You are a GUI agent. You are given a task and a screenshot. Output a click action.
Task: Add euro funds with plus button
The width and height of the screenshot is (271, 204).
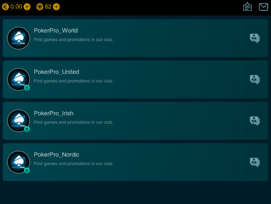pos(27,7)
